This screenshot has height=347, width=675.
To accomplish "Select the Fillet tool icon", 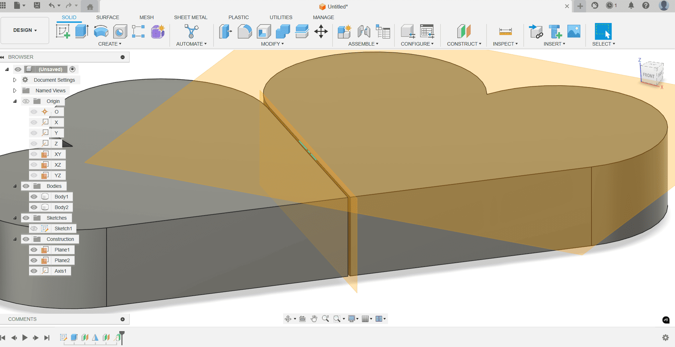I will click(x=245, y=31).
